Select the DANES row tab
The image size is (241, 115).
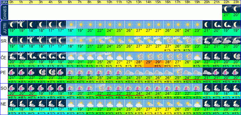[4, 12]
